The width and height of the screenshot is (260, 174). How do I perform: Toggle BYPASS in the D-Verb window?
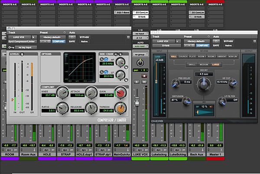[228, 41]
